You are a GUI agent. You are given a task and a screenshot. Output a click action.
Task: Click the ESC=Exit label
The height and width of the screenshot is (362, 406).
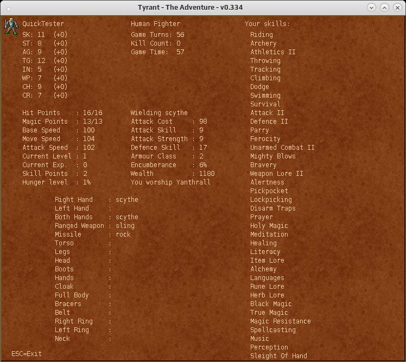[x=27, y=354]
